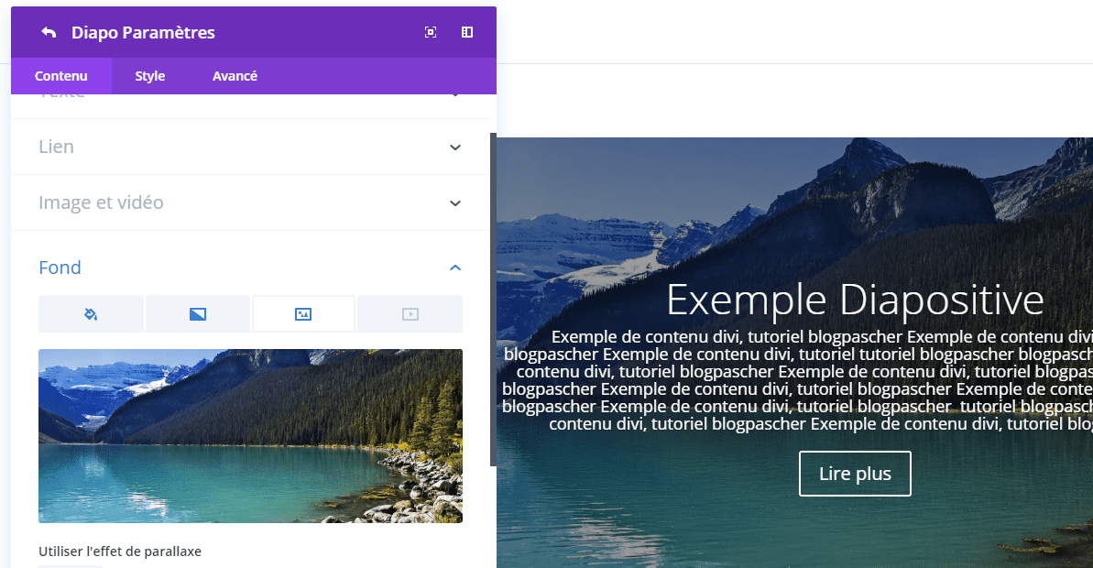1093x568 pixels.
Task: Expand the settings modal to fullscreen
Action: (x=431, y=33)
